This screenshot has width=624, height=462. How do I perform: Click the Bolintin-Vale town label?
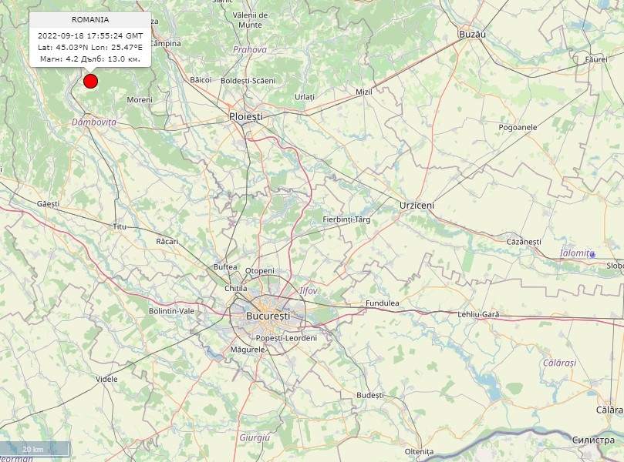click(x=171, y=310)
